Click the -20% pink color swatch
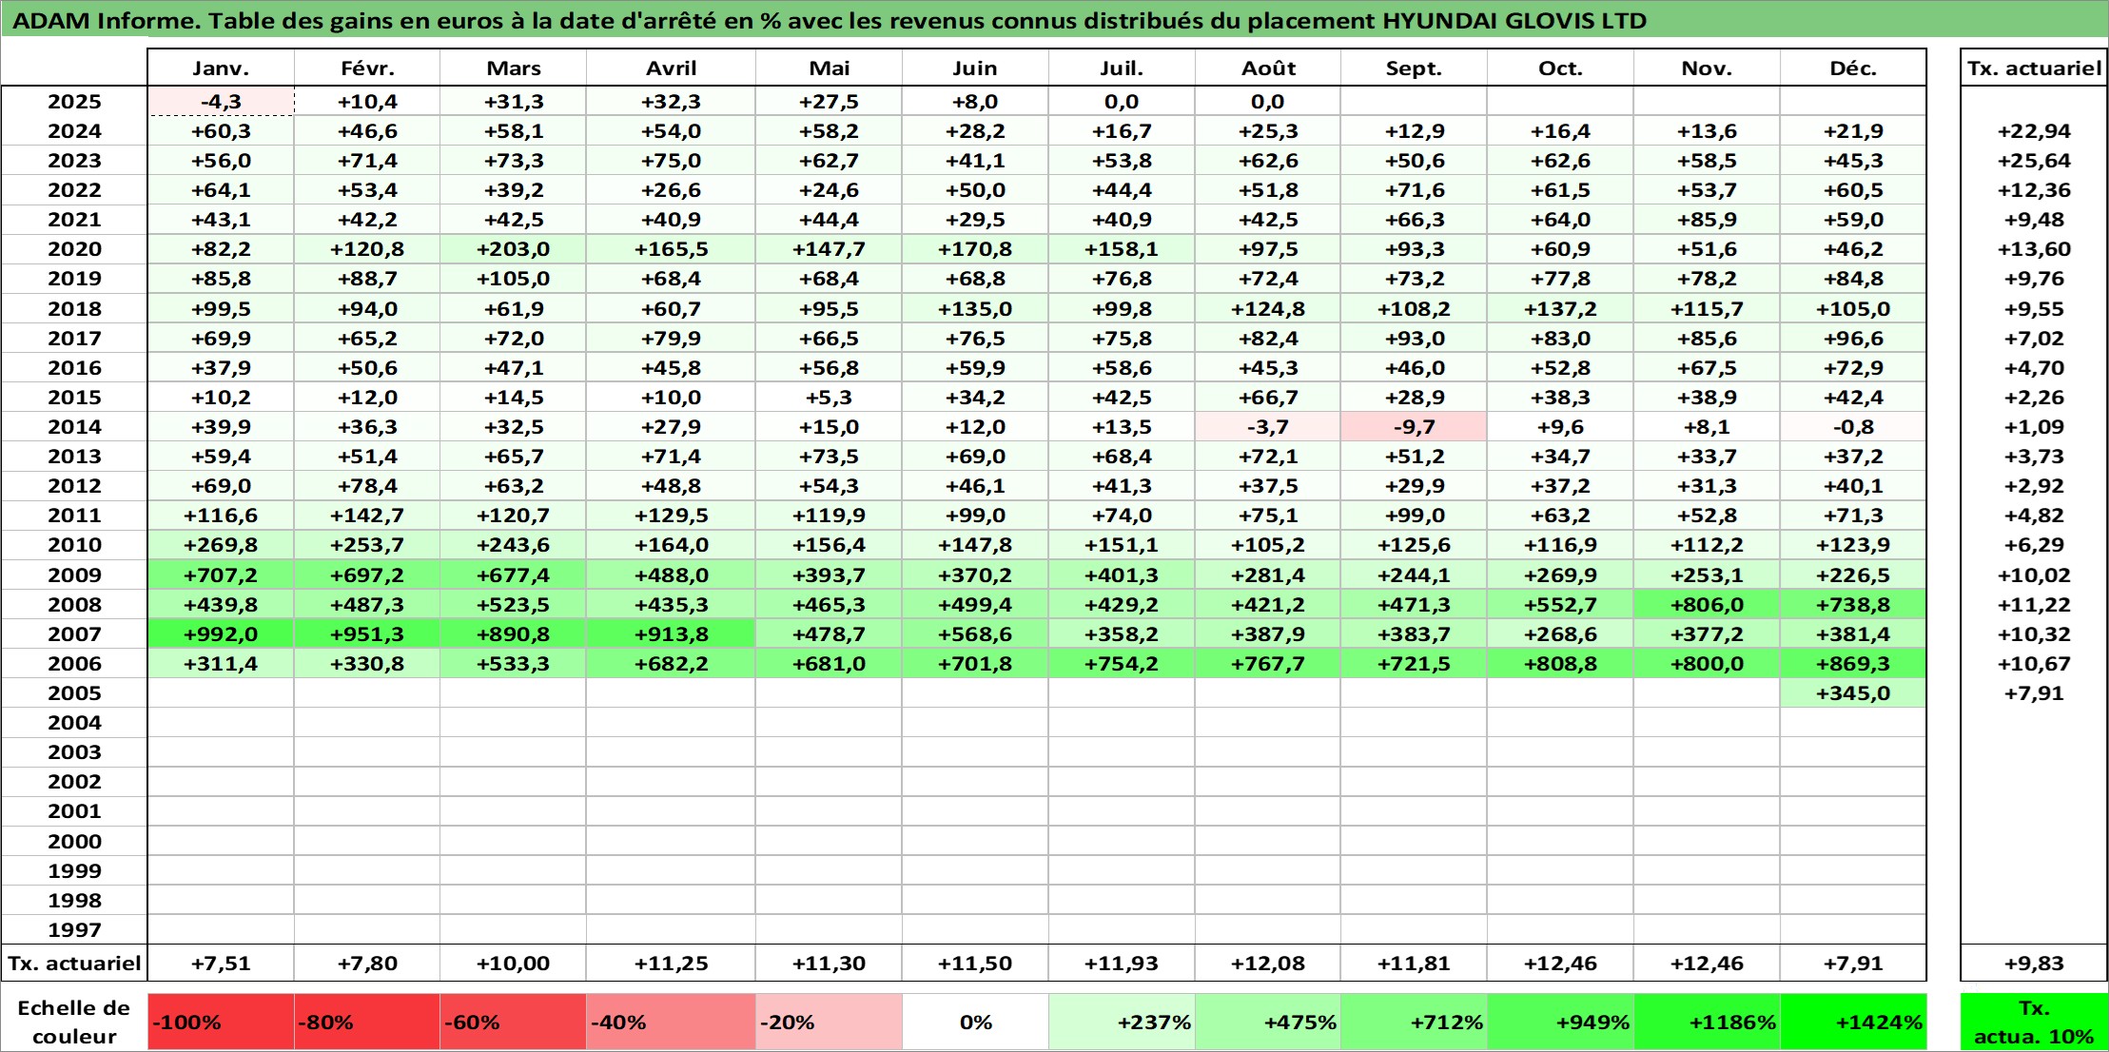2109x1052 pixels. (x=830, y=1023)
